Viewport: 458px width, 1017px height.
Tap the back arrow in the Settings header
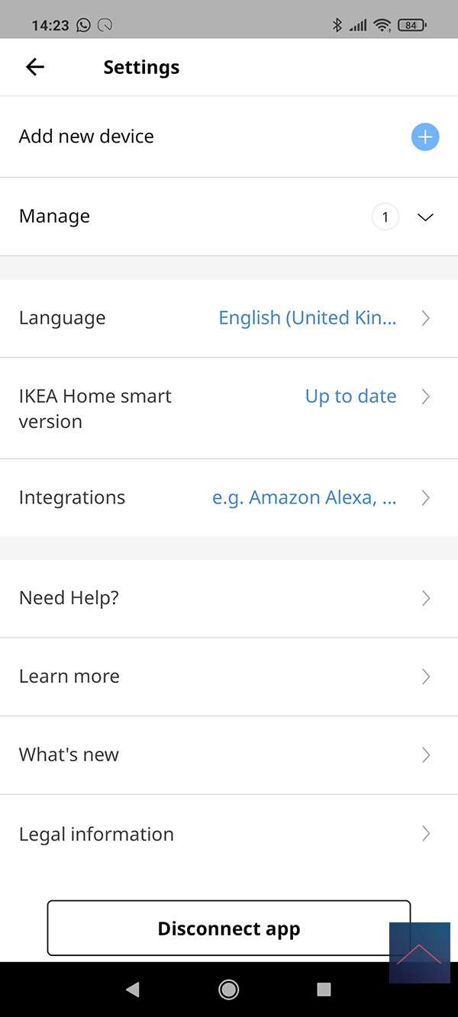click(35, 67)
